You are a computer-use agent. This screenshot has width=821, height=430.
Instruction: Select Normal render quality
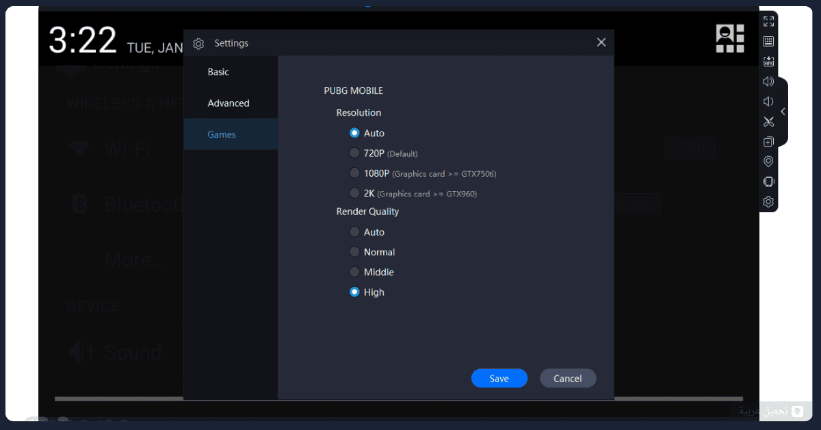click(x=372, y=252)
